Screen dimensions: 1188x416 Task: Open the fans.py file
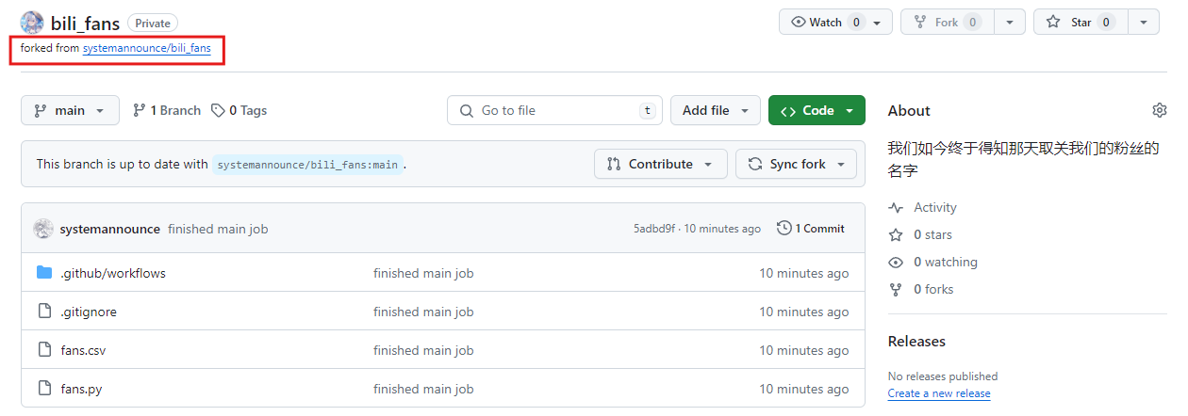coord(81,389)
